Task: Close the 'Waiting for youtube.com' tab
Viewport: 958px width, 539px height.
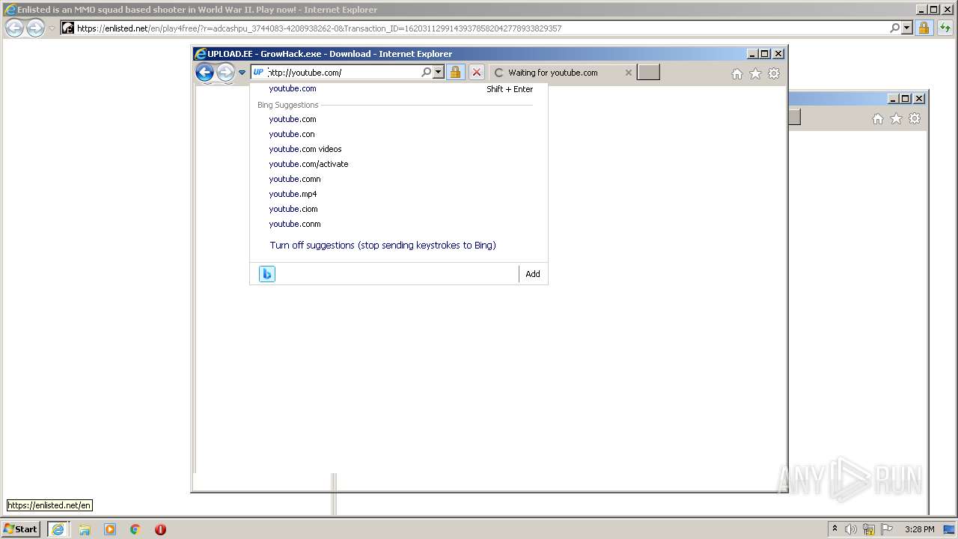Action: point(628,73)
